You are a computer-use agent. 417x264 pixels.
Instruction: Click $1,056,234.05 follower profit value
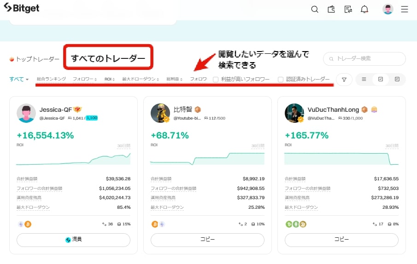115,189
